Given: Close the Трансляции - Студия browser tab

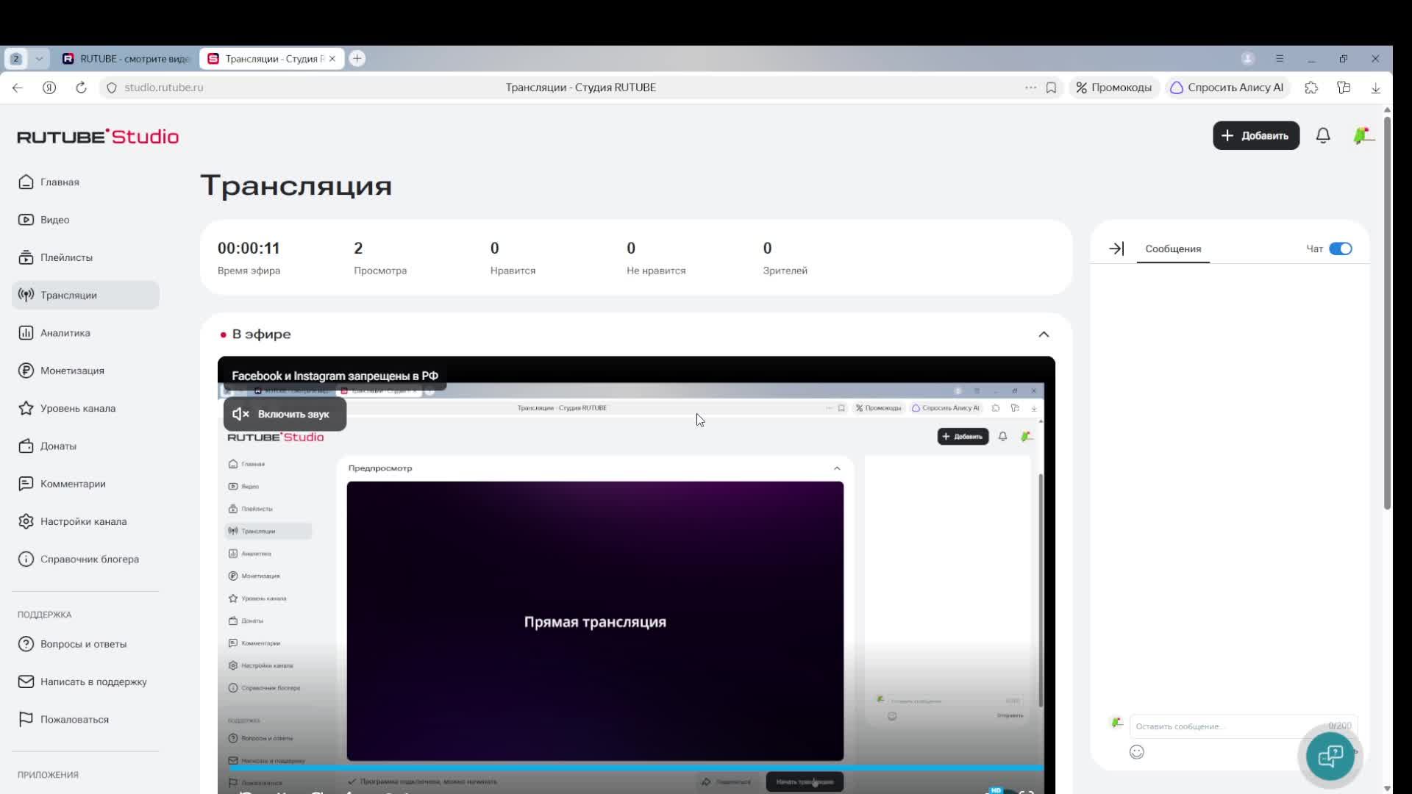Looking at the screenshot, I should point(332,59).
